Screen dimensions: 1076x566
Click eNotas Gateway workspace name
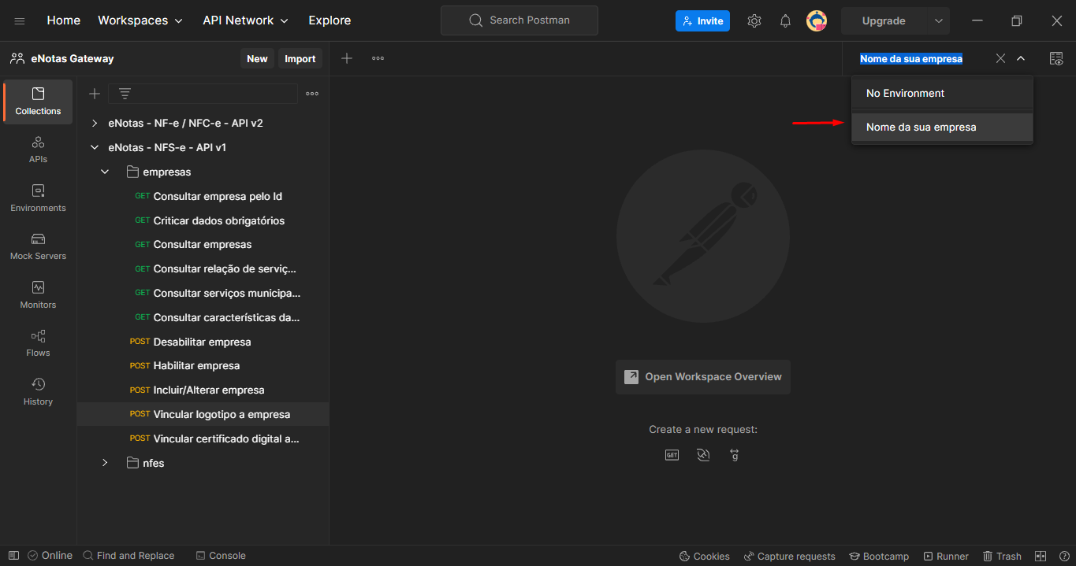pos(73,58)
